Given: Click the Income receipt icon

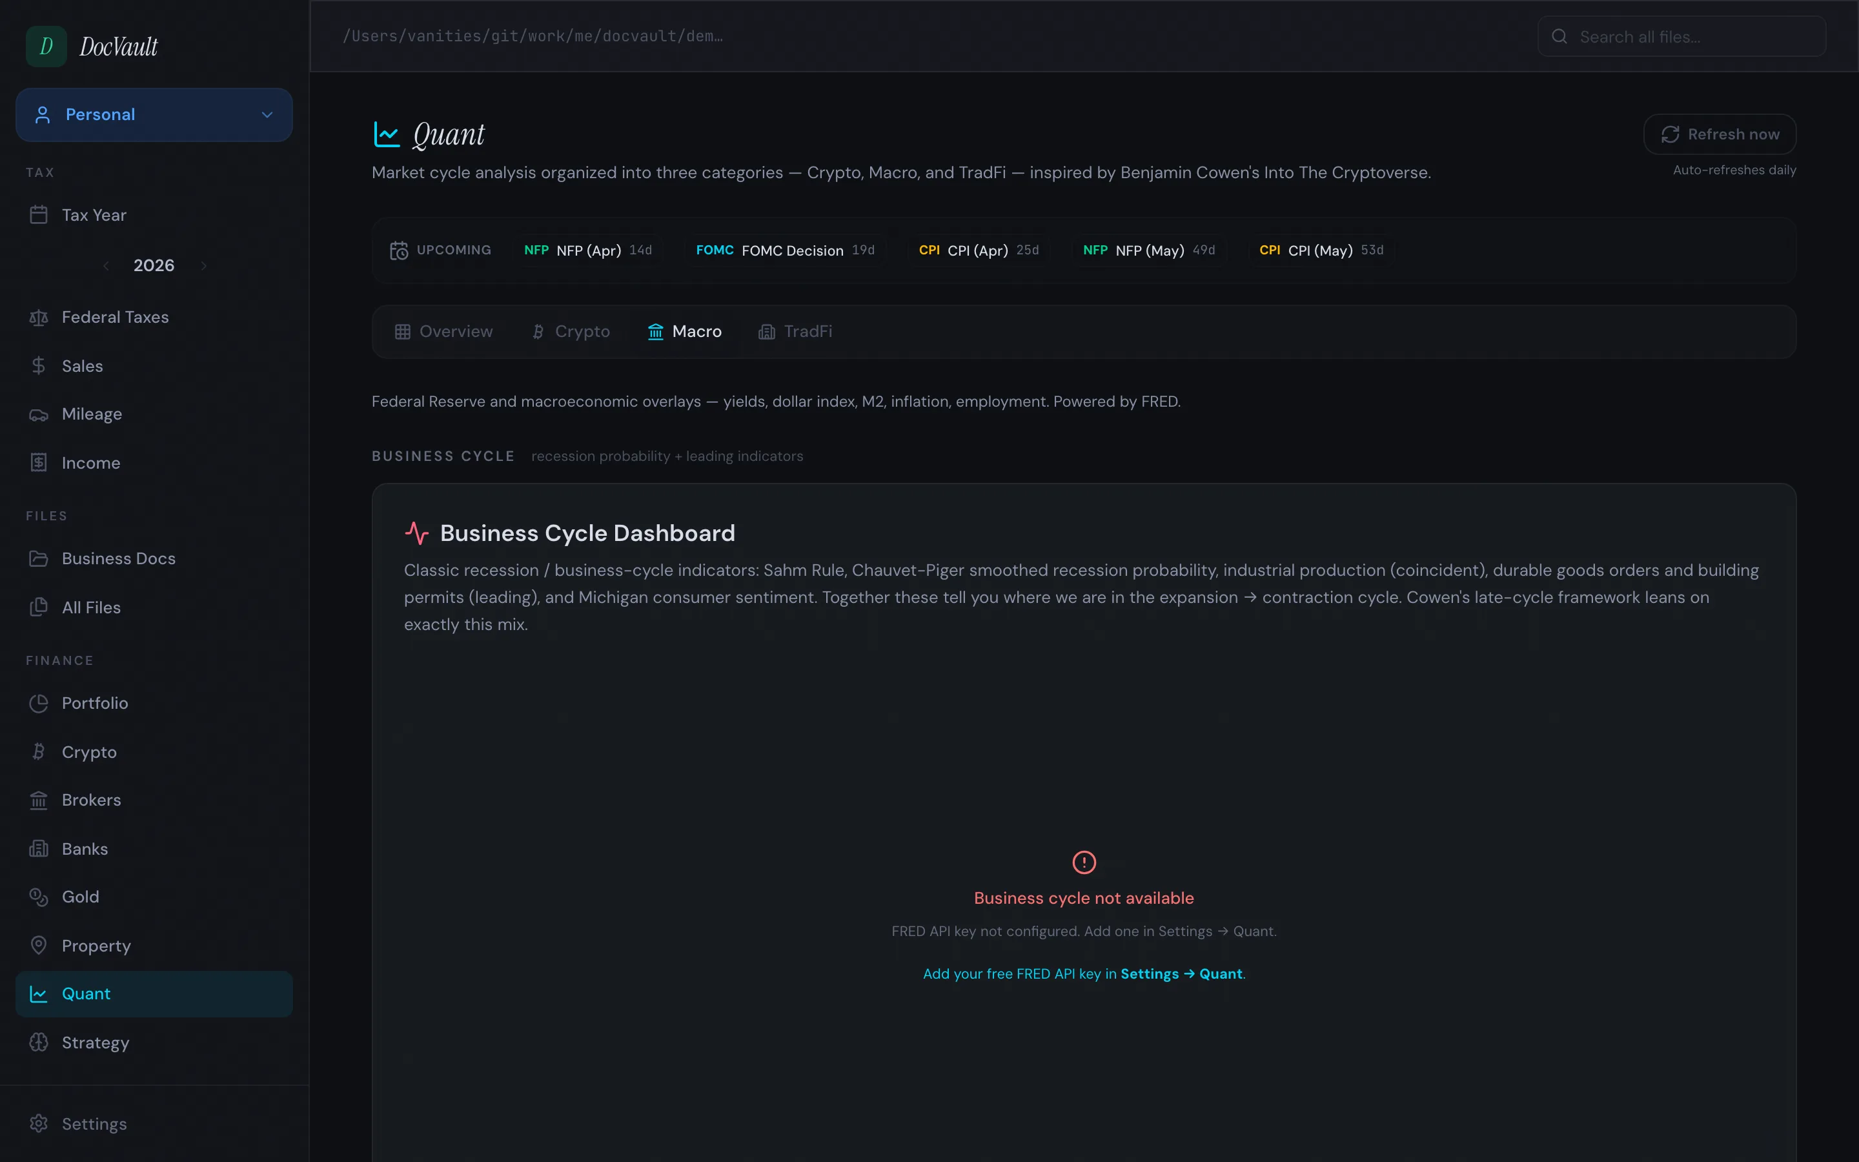Looking at the screenshot, I should point(39,463).
